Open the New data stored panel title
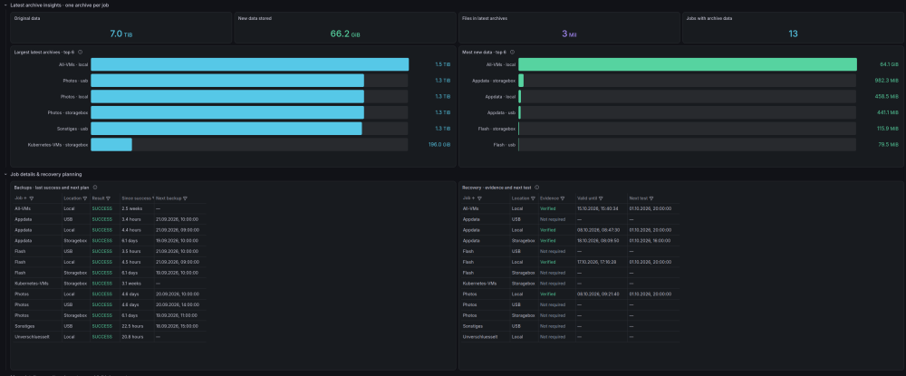Viewport: 906px width, 376px height. pyautogui.click(x=255, y=18)
